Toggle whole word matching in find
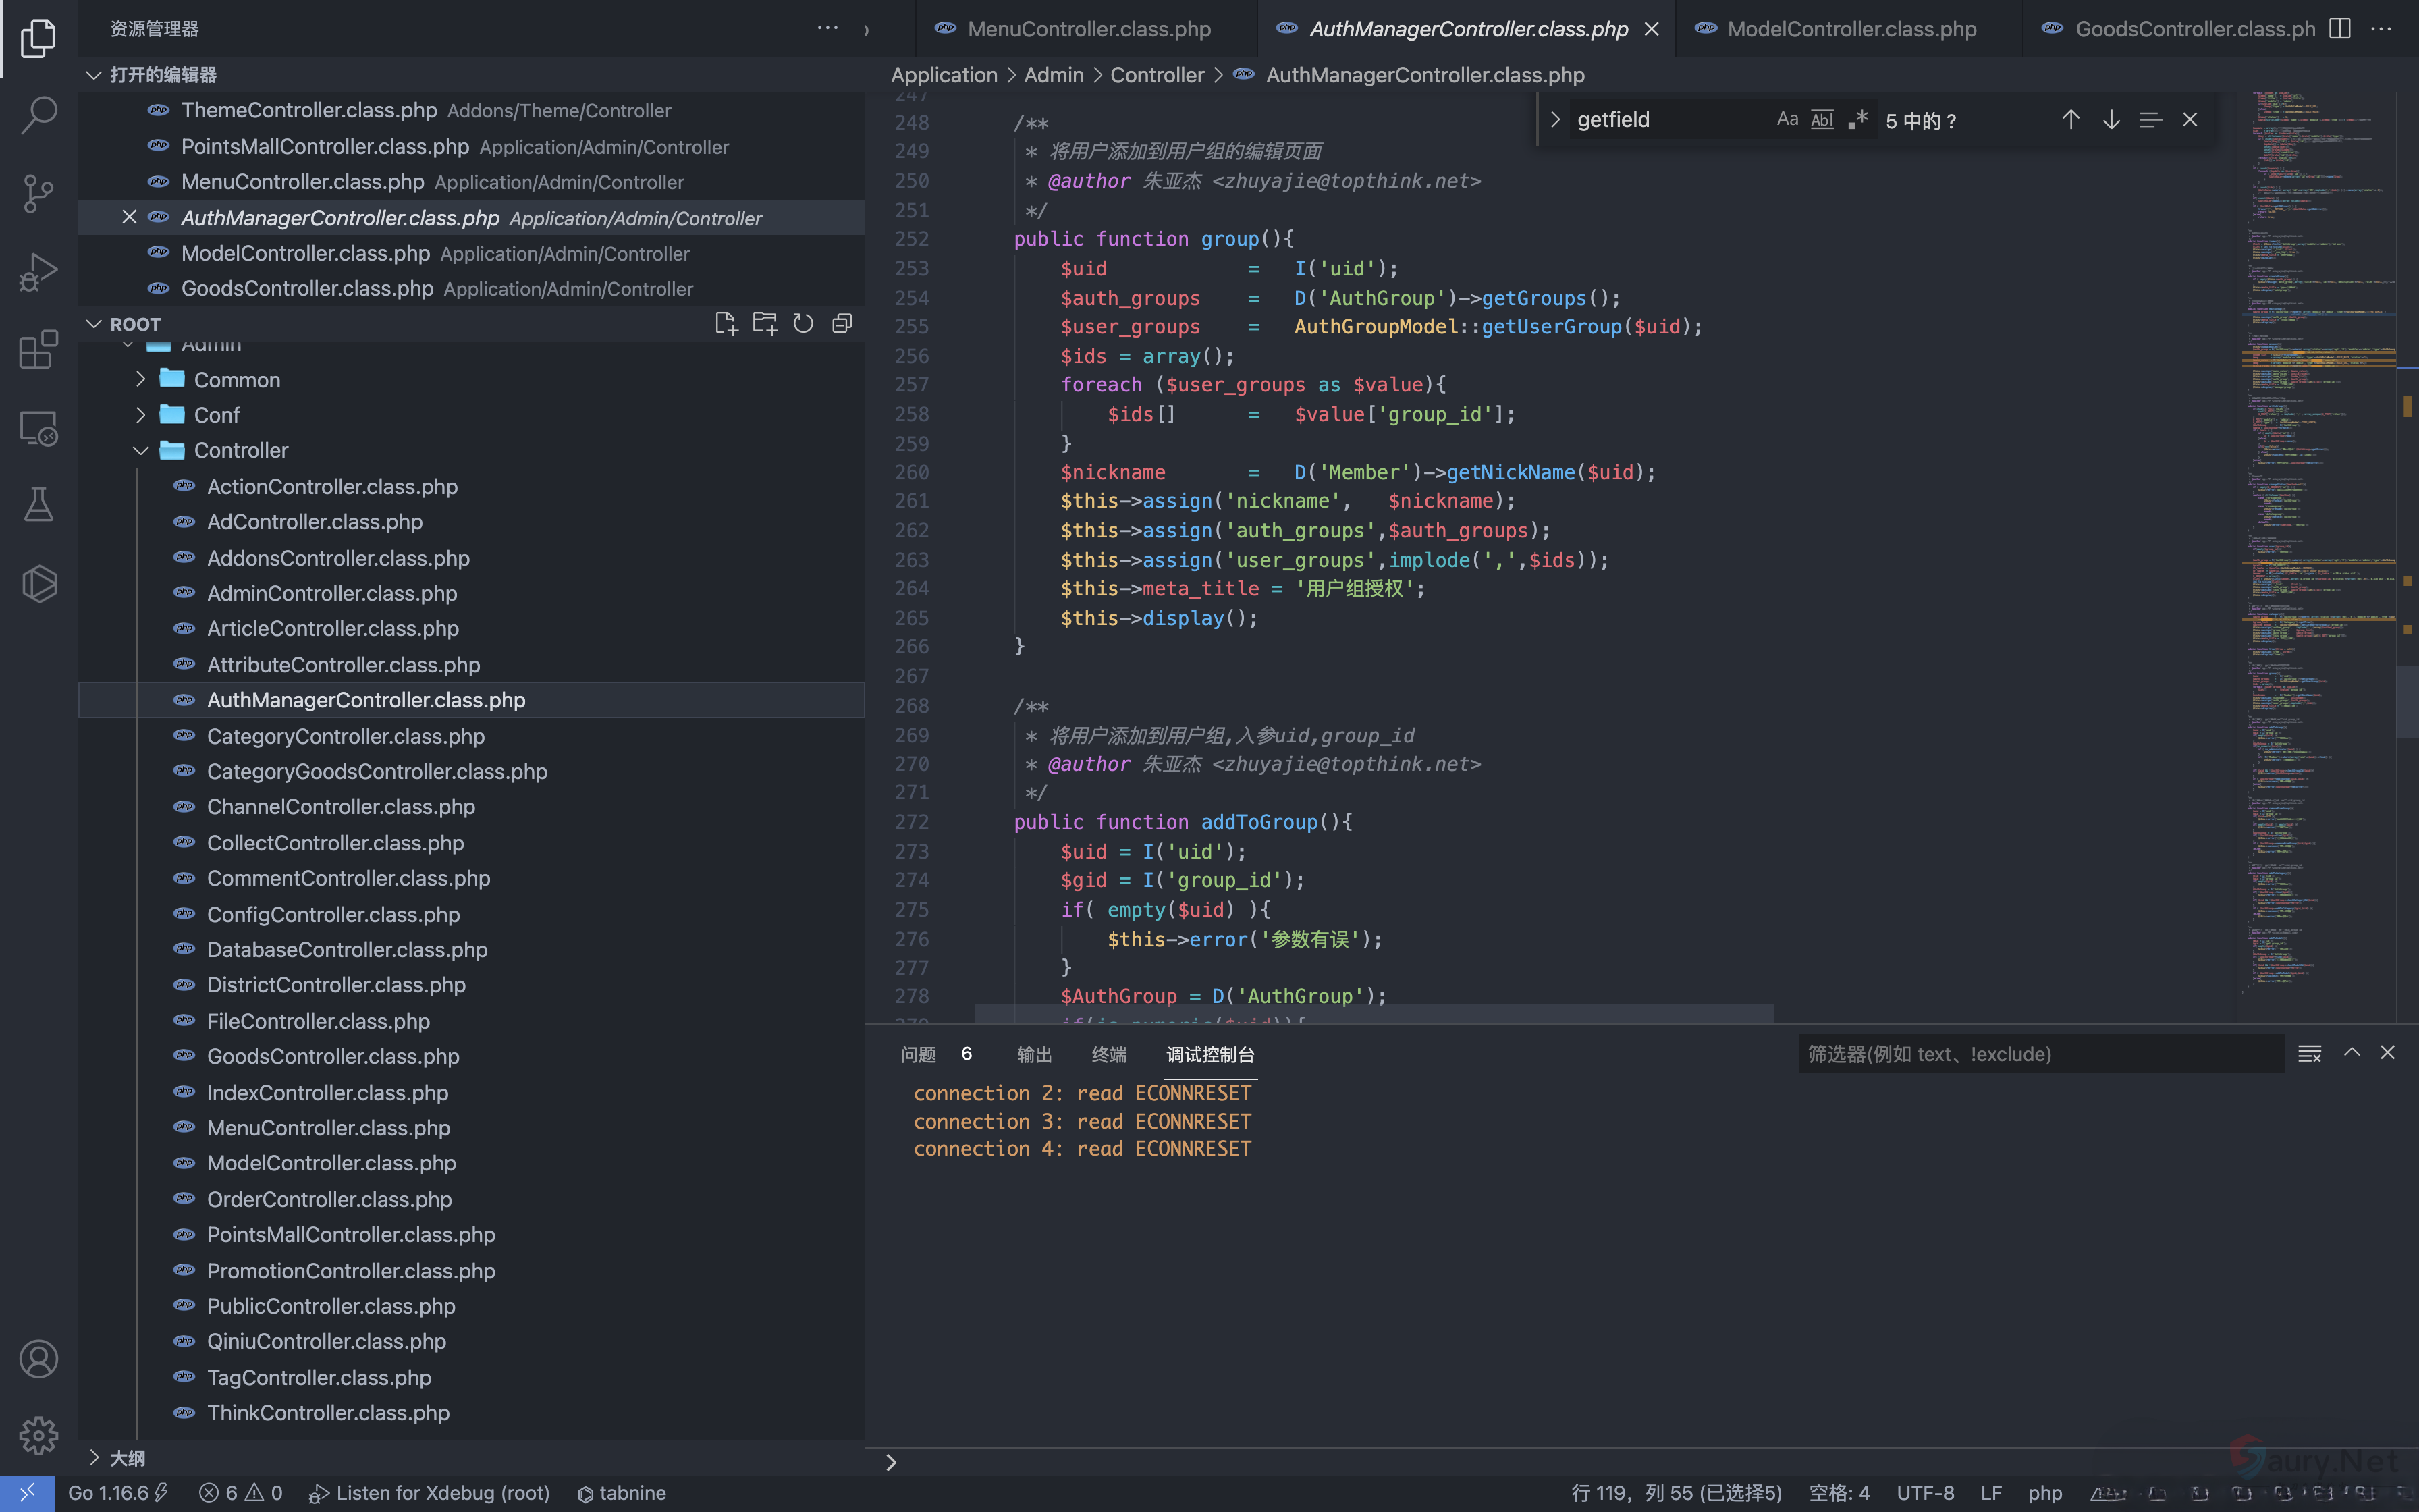 point(1822,120)
